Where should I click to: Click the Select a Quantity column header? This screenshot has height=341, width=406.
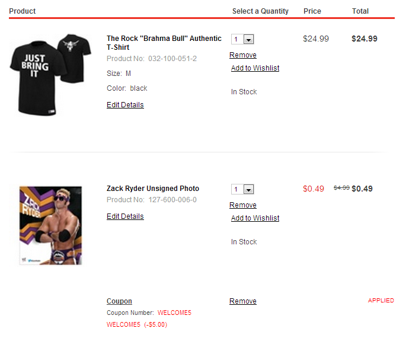(x=260, y=11)
